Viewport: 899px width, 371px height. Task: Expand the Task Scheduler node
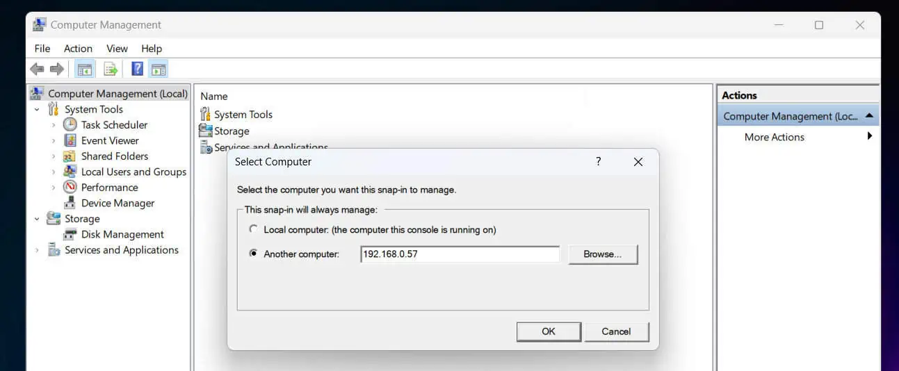54,125
